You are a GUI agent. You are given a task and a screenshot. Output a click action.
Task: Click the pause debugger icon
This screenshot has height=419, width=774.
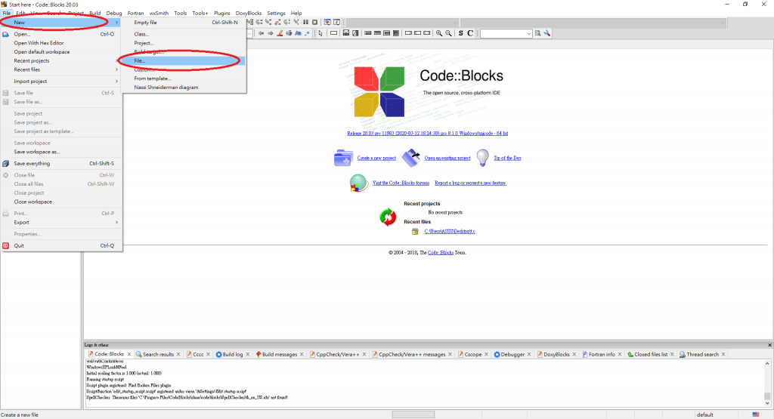pos(305,22)
